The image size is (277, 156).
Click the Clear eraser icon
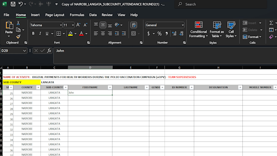click(271, 37)
